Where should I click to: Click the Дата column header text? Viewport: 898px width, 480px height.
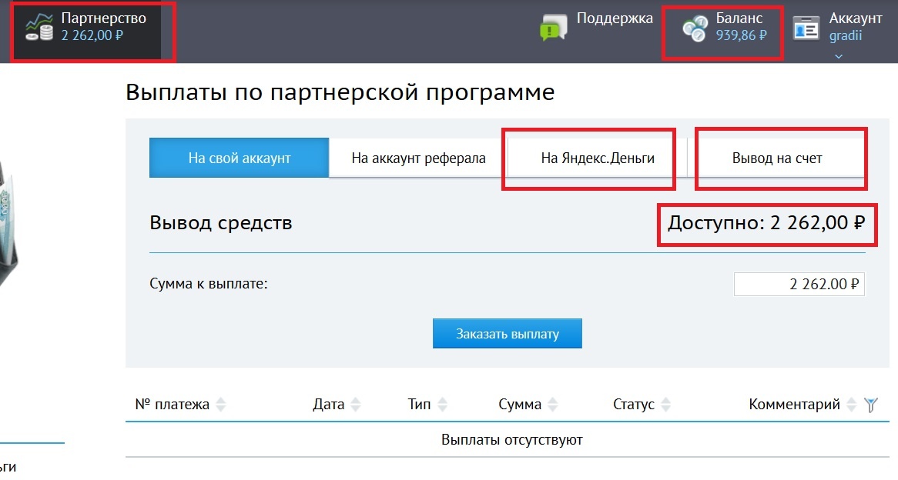click(328, 405)
